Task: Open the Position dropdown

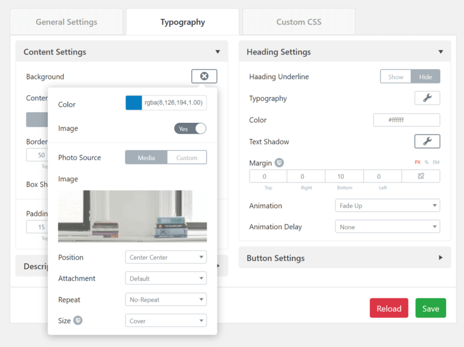Action: (166, 257)
